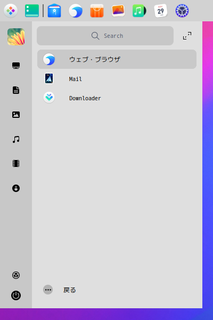Click the power button in the sidebar
Viewport: 213px width, 320px height.
coord(16,295)
